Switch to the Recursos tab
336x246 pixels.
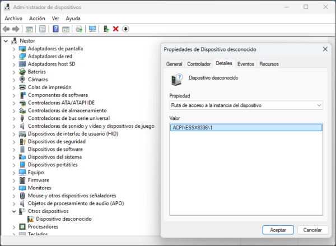click(x=269, y=64)
